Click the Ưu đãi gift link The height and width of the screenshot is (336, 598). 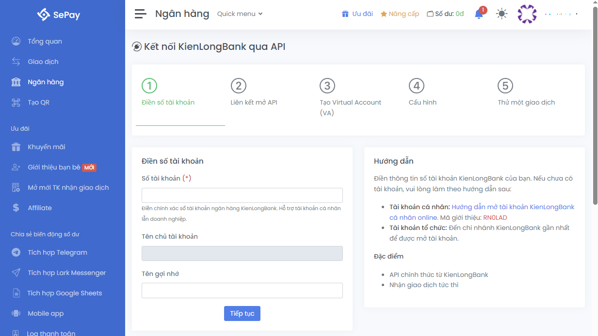357,14
